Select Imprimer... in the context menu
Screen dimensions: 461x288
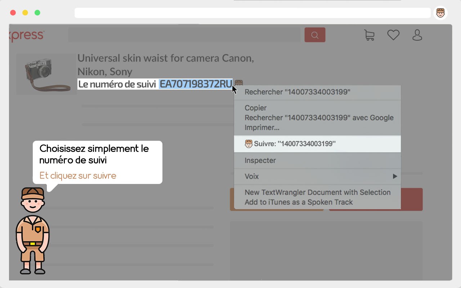click(x=262, y=127)
